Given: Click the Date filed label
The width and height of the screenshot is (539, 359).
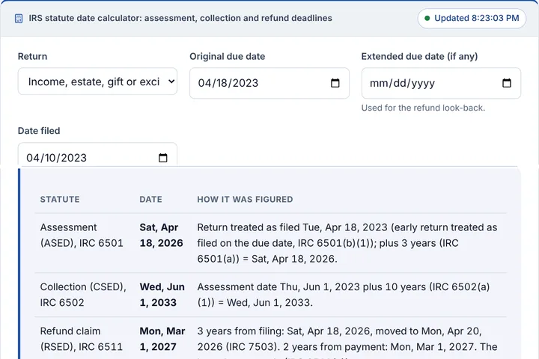Looking at the screenshot, I should click(39, 131).
